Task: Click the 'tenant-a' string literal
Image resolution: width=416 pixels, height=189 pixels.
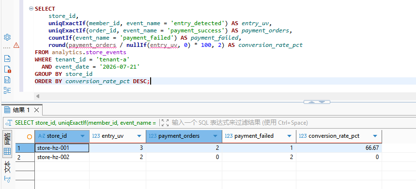Action: pyautogui.click(x=113, y=59)
